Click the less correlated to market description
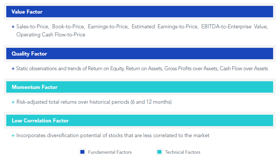This screenshot has width=279, height=157. 113,136
